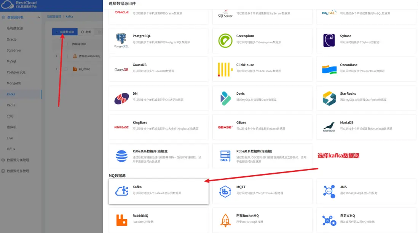Click the 新建数据源 button

tap(65, 32)
